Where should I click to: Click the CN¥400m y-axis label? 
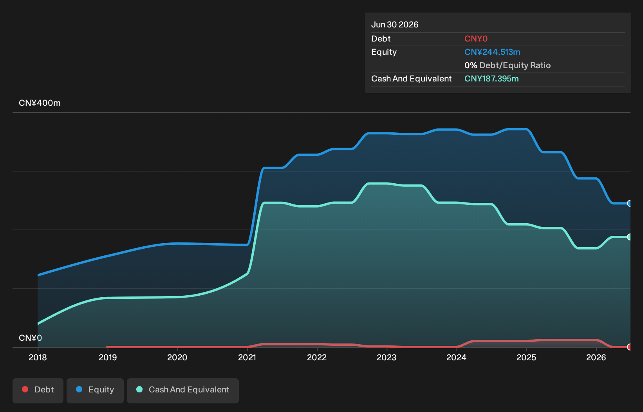(x=40, y=103)
